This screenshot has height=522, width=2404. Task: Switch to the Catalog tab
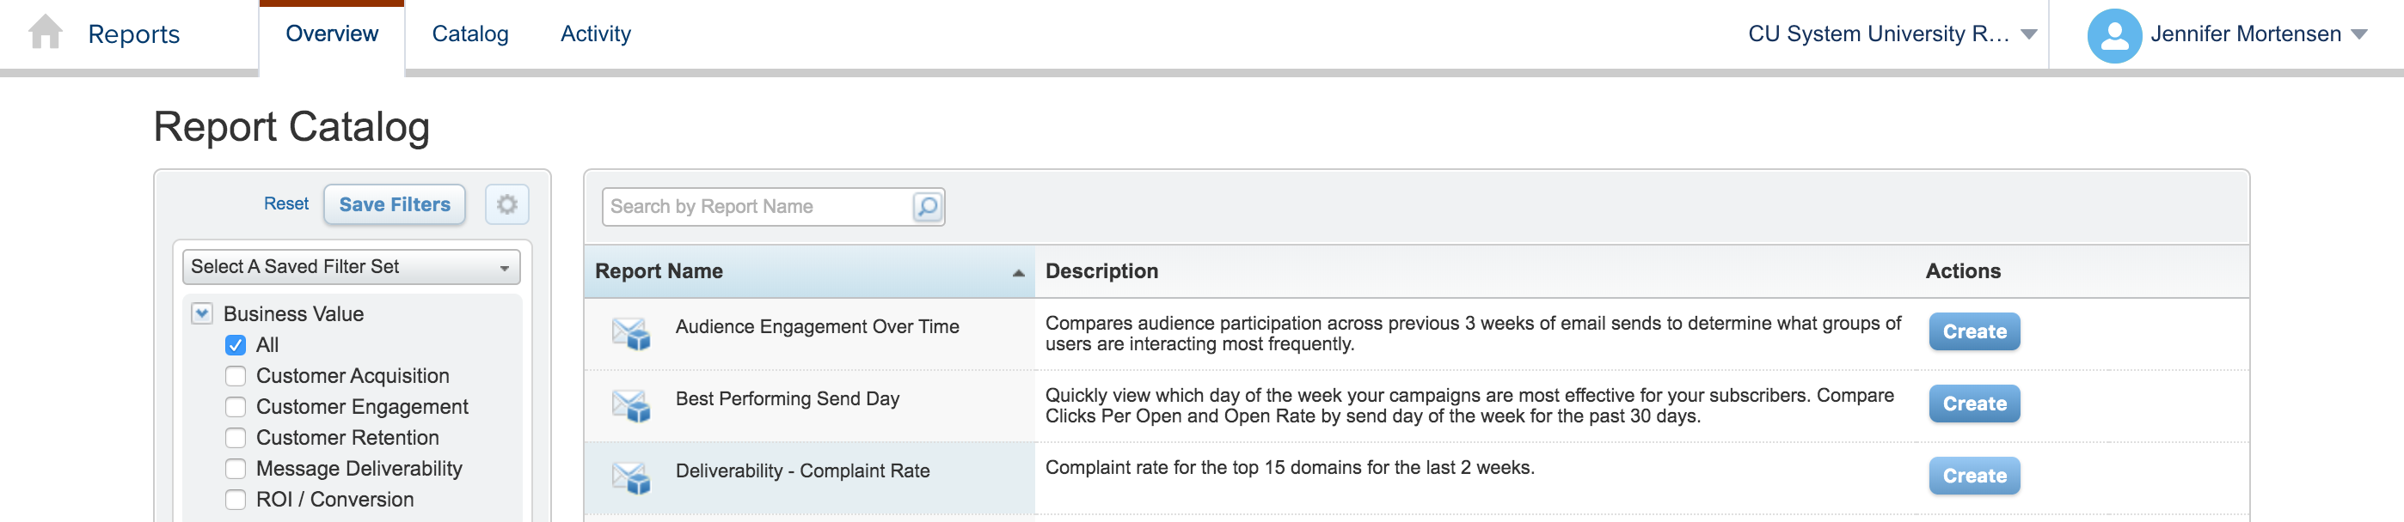pos(469,33)
